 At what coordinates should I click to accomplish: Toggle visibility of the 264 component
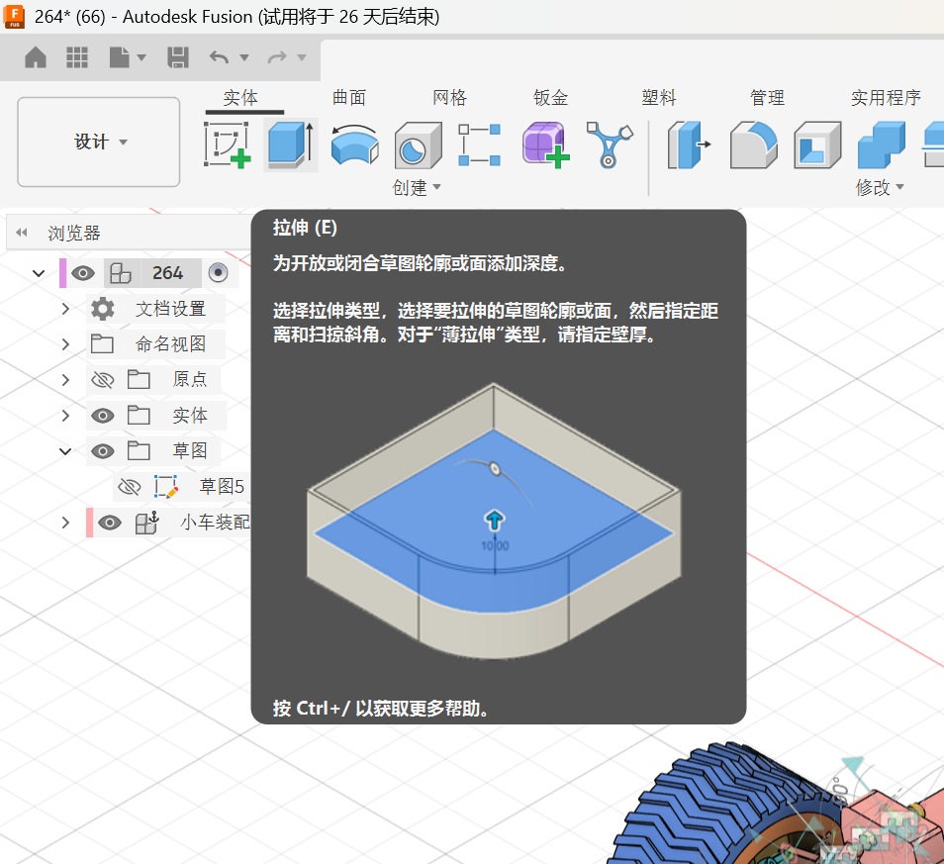(x=83, y=273)
